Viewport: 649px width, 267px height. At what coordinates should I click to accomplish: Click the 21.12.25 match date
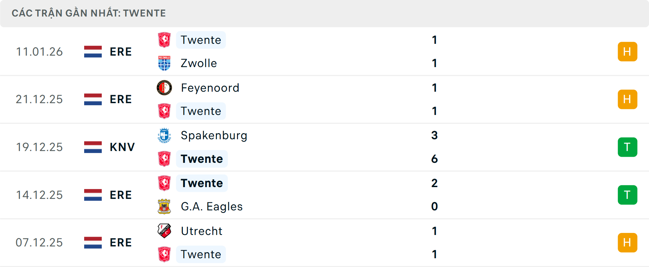[x=39, y=99]
